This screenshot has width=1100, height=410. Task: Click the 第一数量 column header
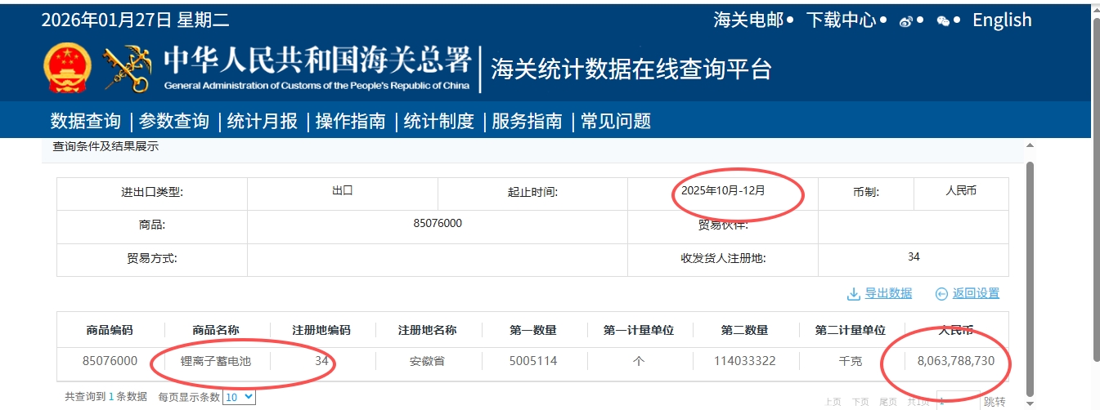pos(533,331)
